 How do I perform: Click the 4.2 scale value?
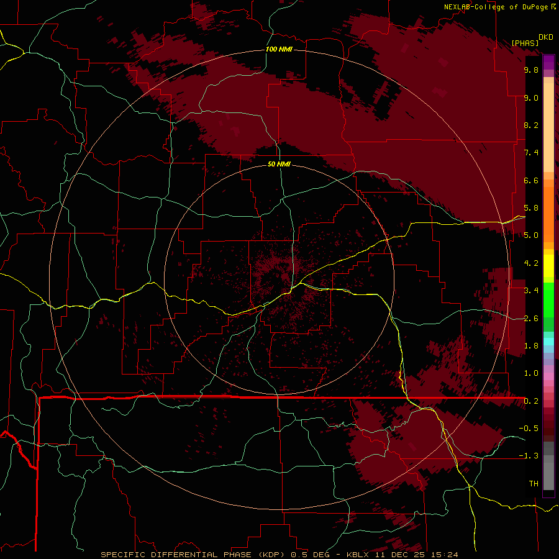tap(531, 263)
